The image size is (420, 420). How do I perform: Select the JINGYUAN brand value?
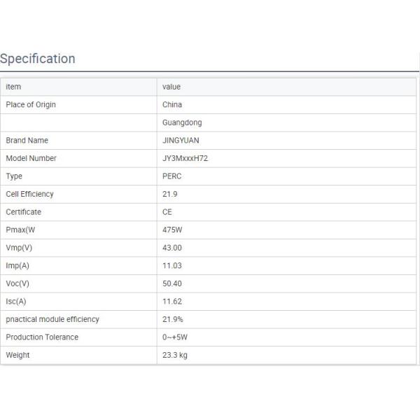(x=181, y=141)
